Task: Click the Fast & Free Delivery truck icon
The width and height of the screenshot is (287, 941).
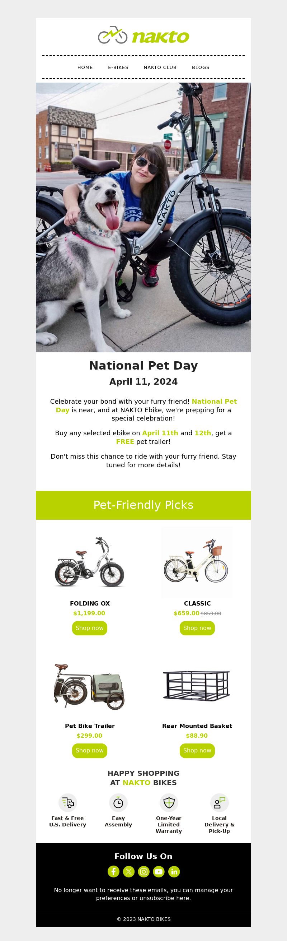Action: point(68,803)
